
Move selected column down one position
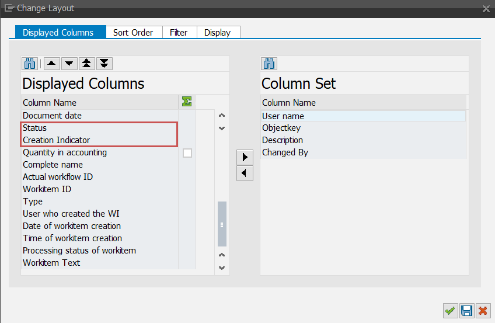coord(69,64)
